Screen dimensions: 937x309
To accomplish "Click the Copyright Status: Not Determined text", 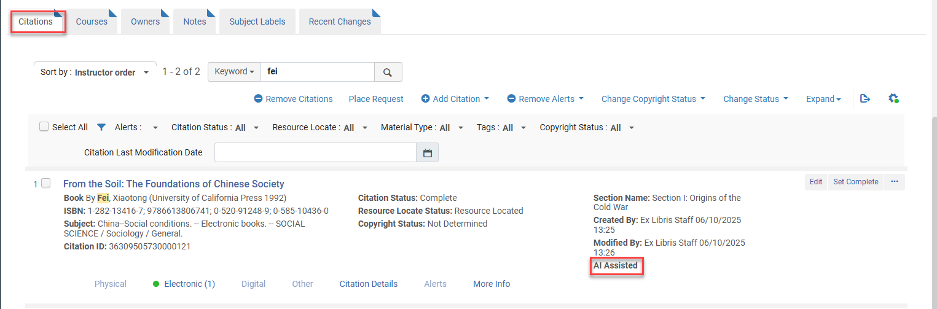I will coord(423,224).
